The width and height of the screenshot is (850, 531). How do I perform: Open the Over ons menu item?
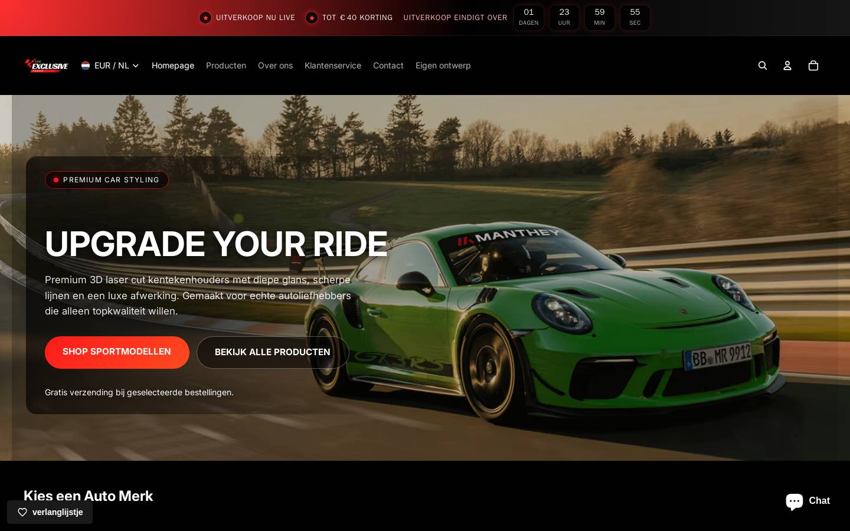click(275, 65)
